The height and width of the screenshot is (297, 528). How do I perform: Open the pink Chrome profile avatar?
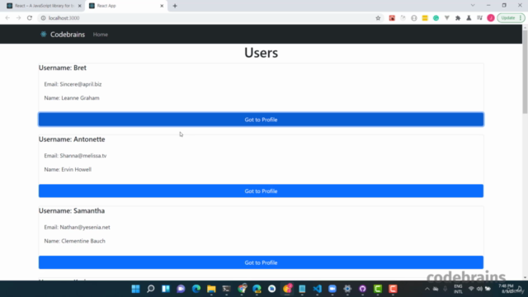click(491, 18)
